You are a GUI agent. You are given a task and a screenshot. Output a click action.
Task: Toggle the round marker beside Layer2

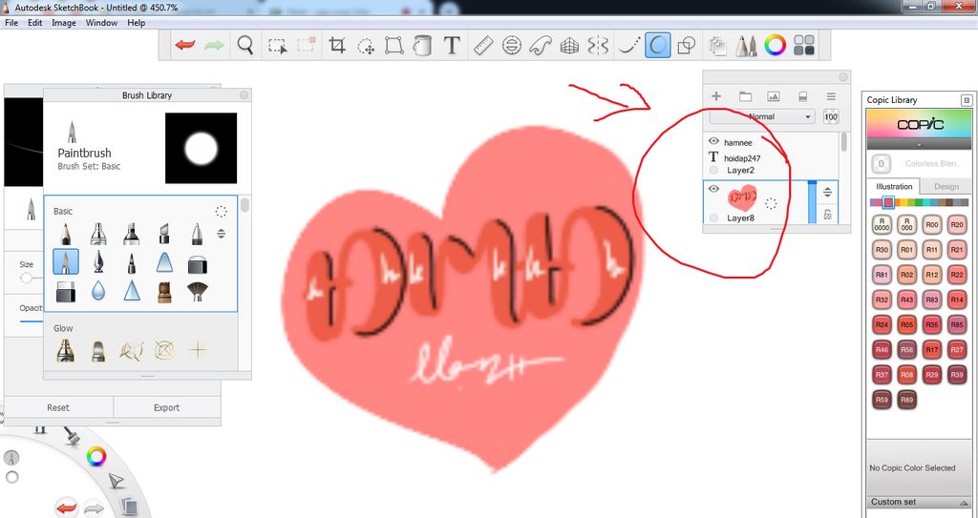tap(714, 170)
